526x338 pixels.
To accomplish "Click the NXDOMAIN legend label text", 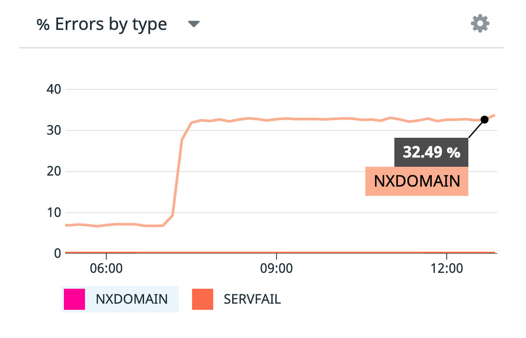I will point(131,299).
